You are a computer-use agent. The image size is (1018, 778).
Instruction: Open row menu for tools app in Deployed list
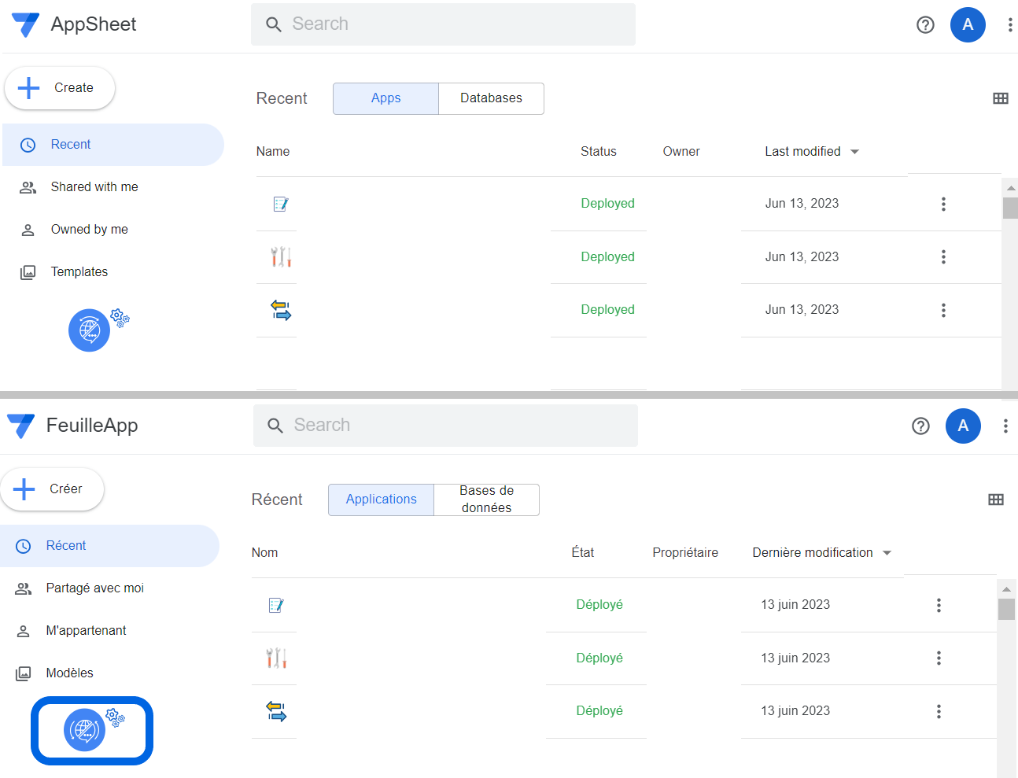943,256
